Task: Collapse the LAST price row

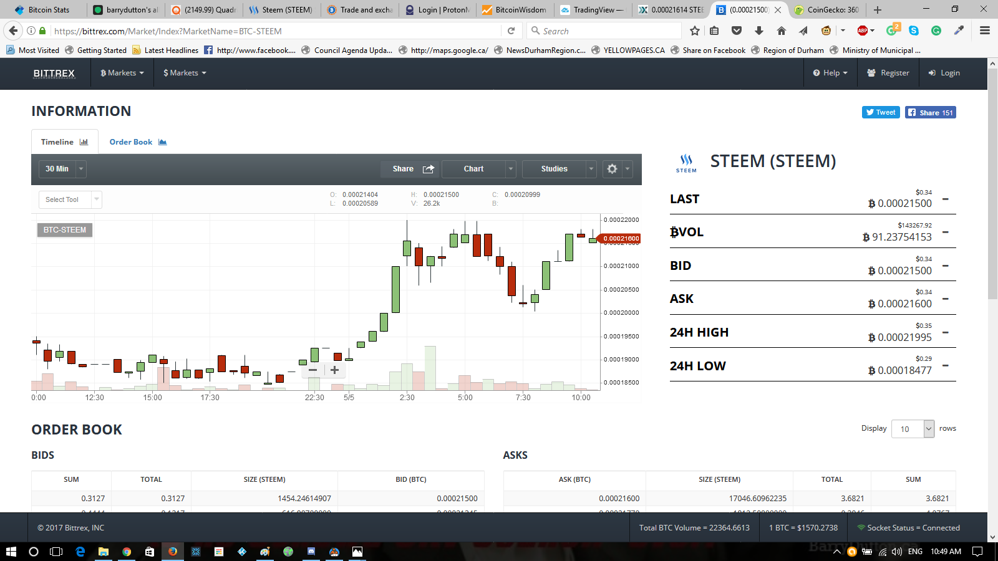Action: tap(946, 199)
